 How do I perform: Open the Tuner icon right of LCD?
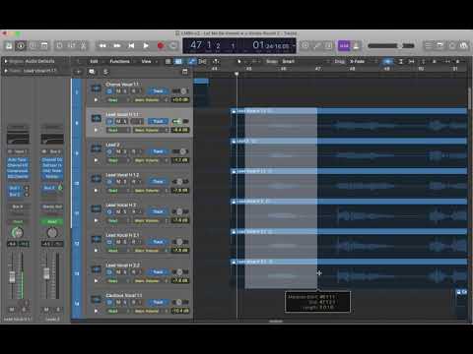pos(317,46)
